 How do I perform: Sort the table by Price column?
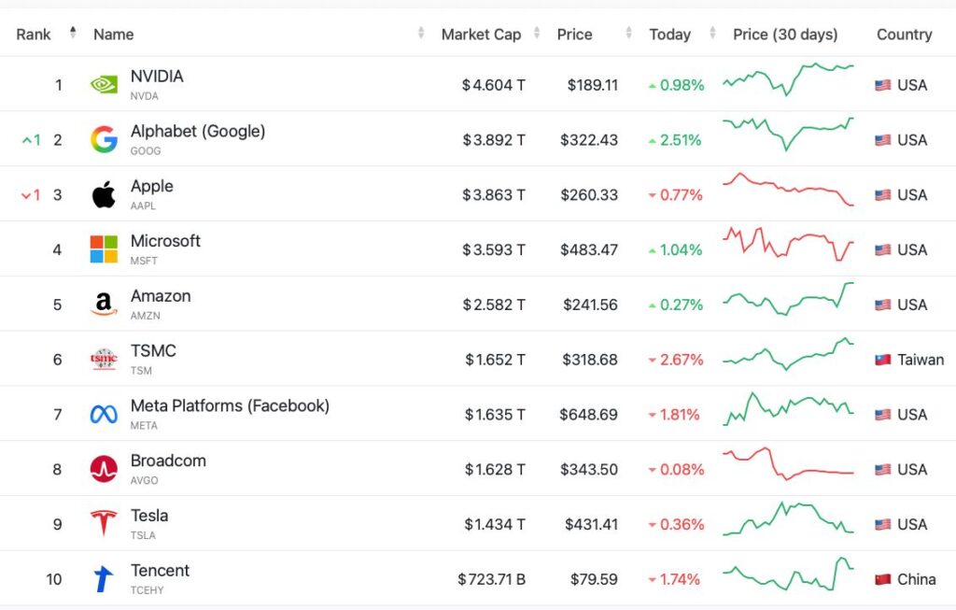point(574,35)
